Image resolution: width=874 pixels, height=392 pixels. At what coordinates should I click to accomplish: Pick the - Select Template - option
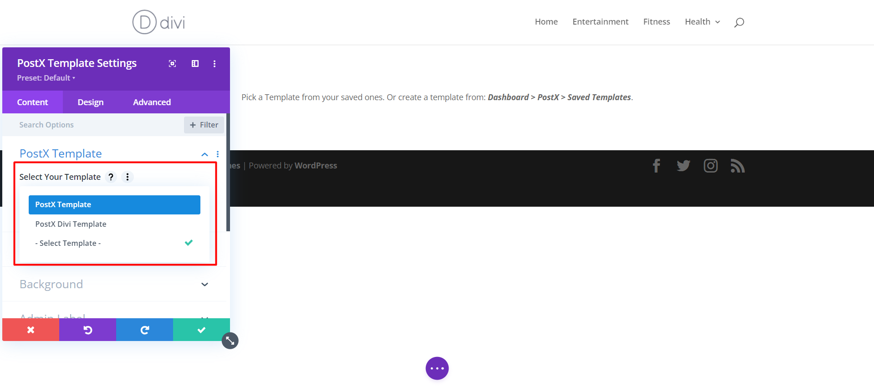click(x=114, y=243)
